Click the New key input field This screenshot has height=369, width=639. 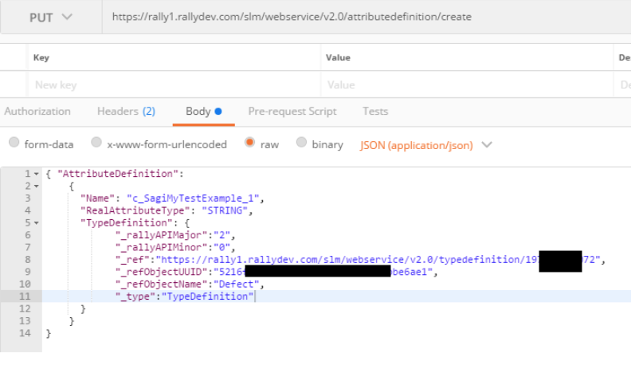pyautogui.click(x=174, y=84)
